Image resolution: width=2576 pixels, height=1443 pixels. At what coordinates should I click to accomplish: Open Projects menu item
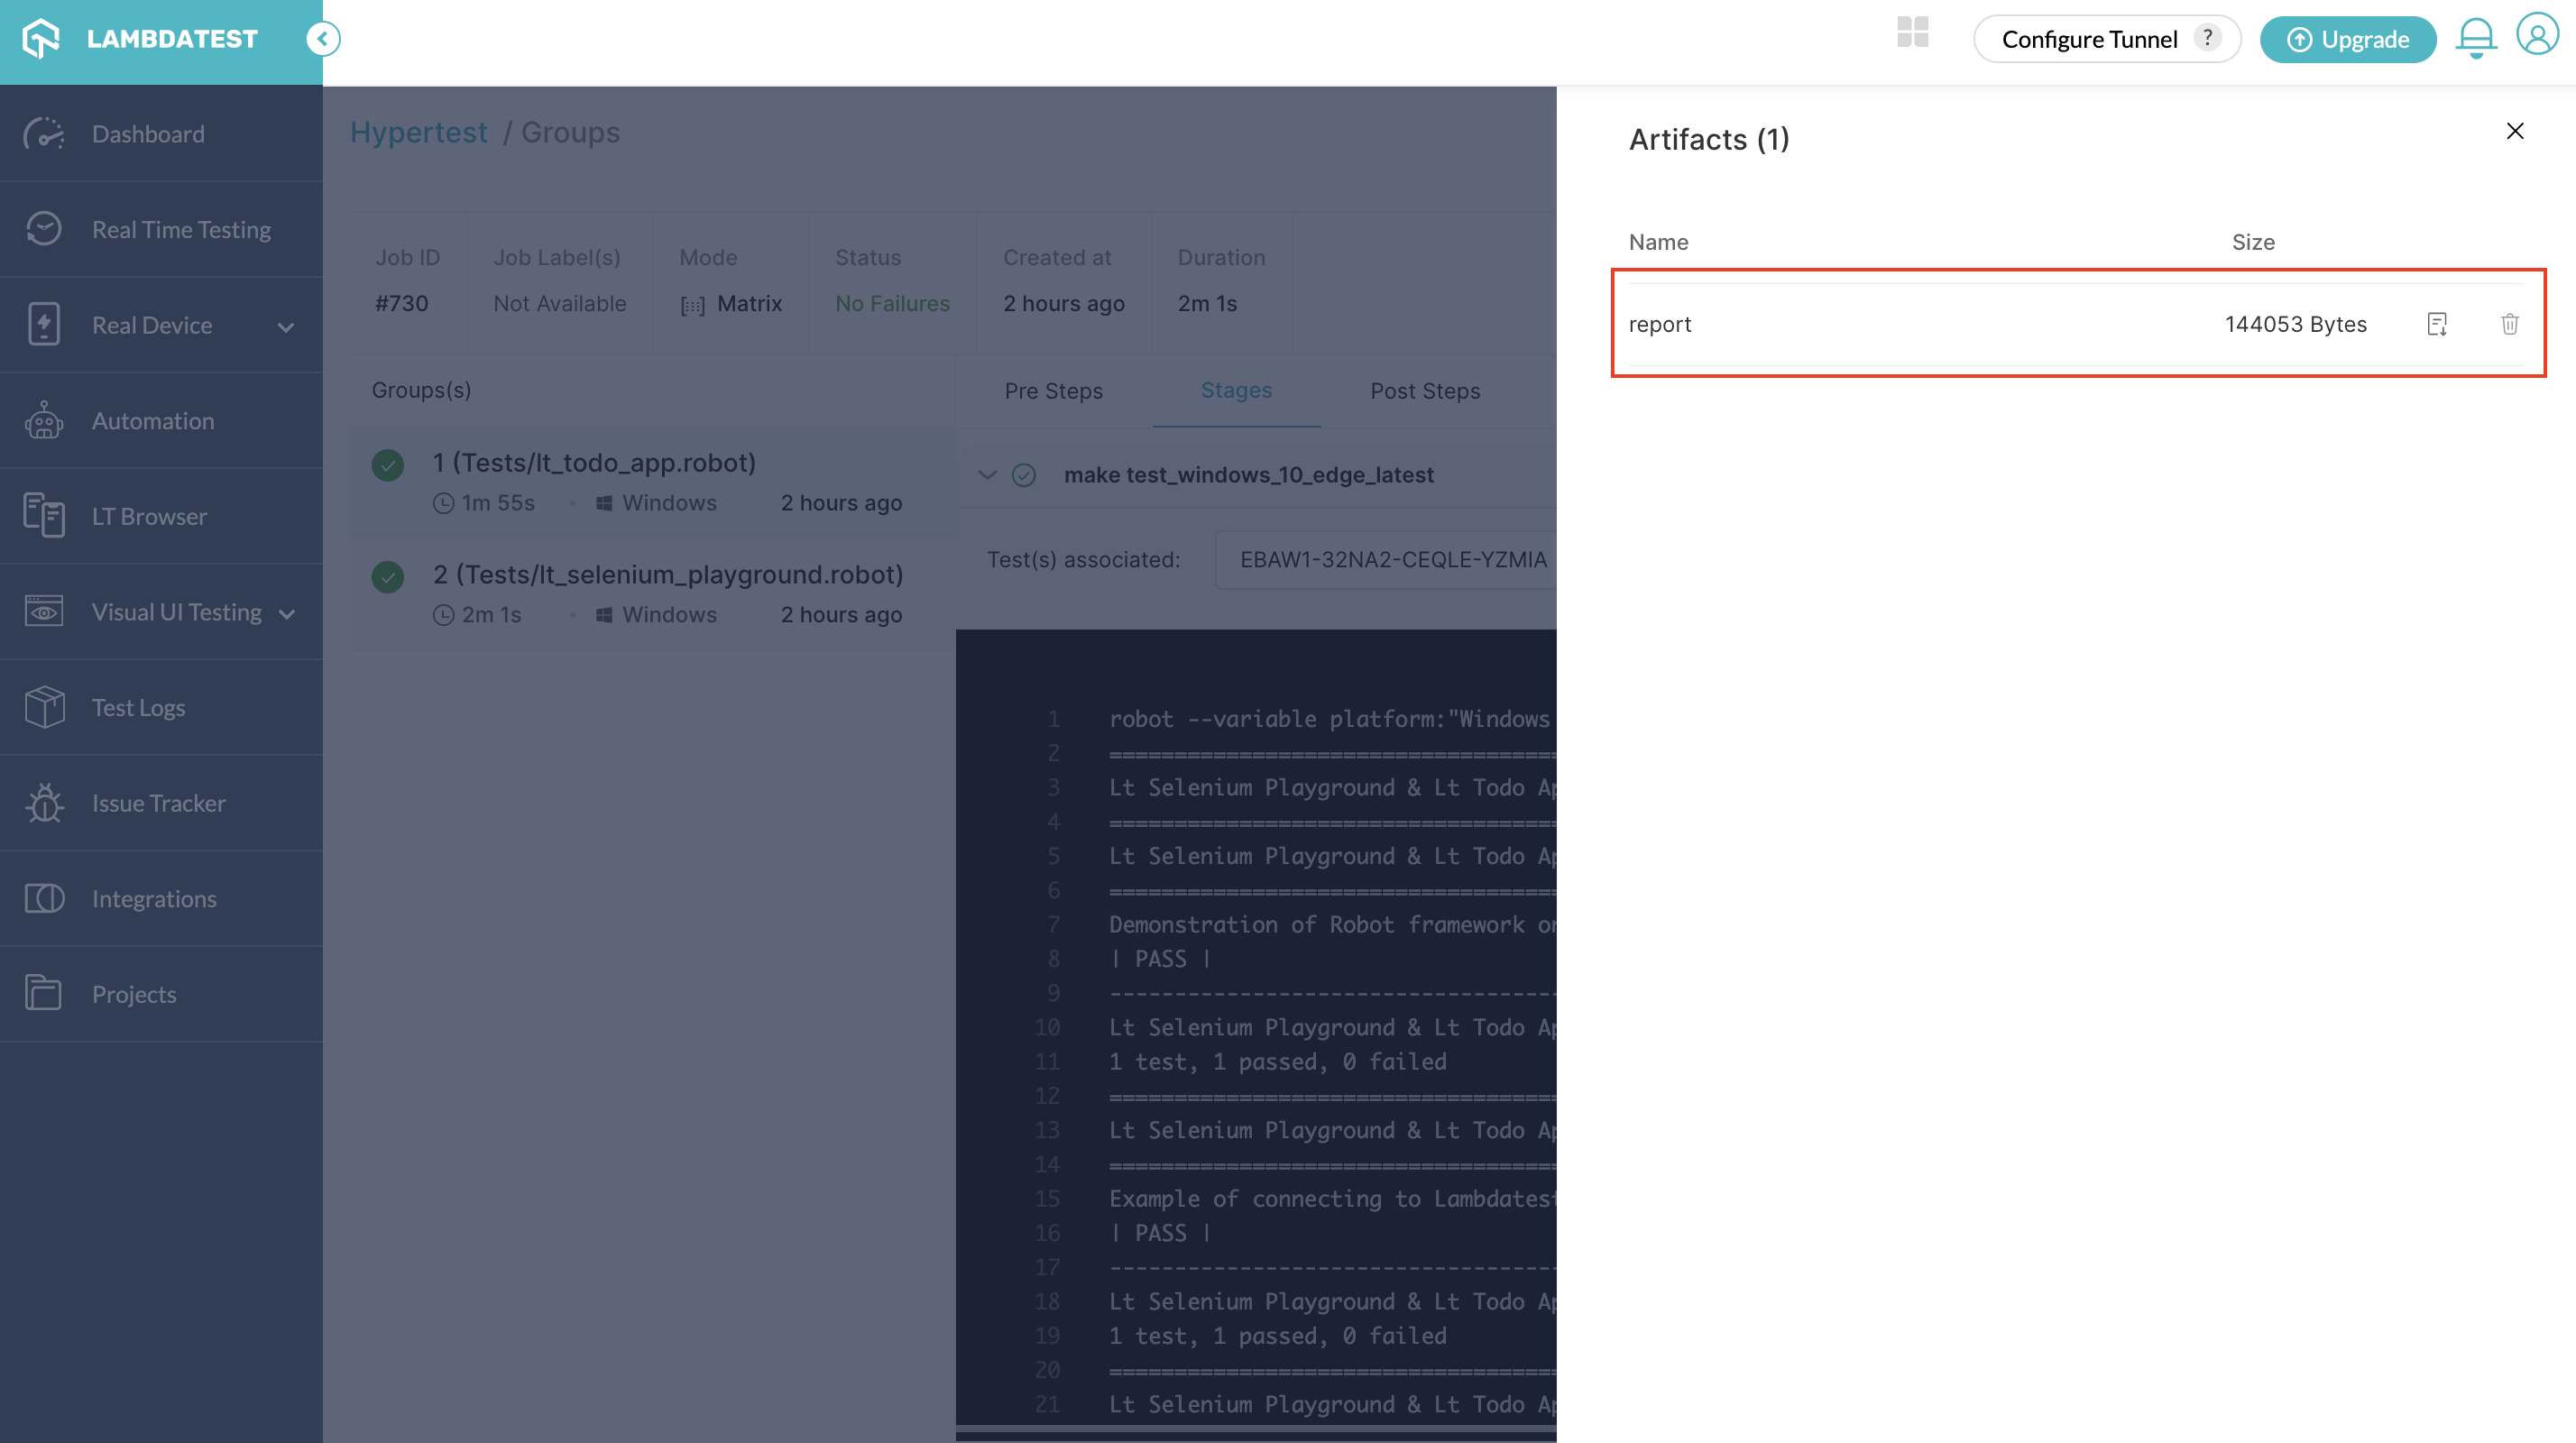click(161, 994)
